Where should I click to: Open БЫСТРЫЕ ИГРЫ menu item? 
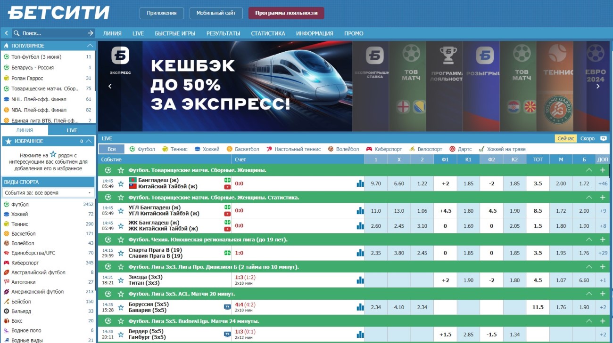[x=175, y=33]
